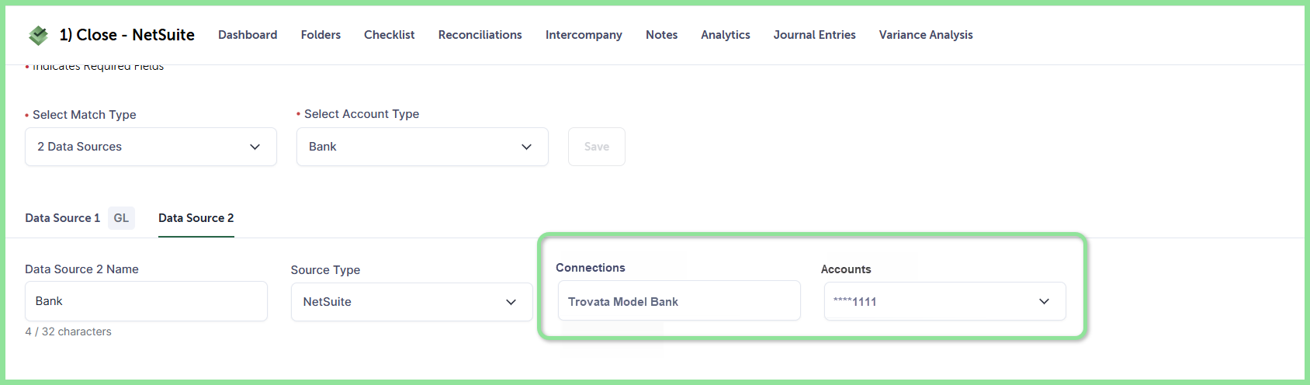Open the Accounts ****1111 dropdown
This screenshot has height=385, width=1310.
tap(944, 301)
